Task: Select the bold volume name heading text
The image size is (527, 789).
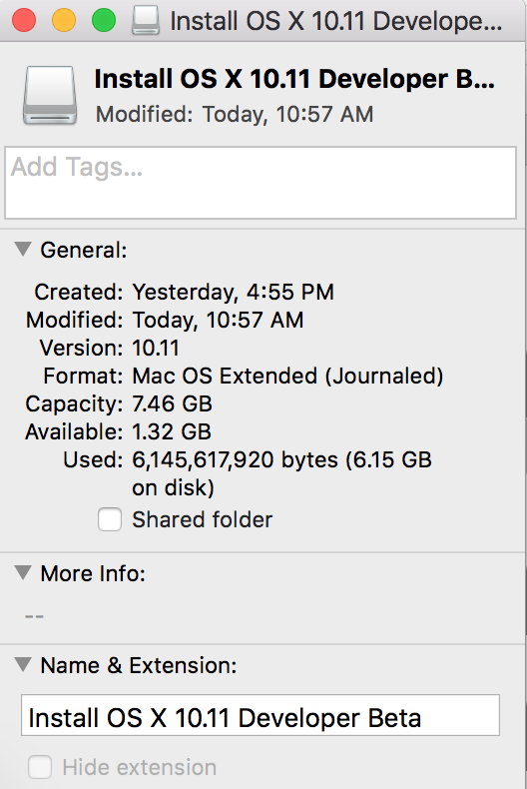Action: pyautogui.click(x=294, y=79)
